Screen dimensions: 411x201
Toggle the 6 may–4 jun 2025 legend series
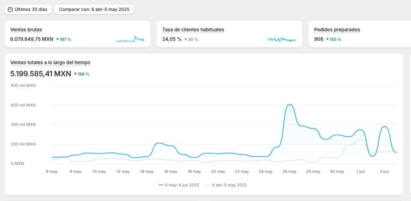point(181,185)
